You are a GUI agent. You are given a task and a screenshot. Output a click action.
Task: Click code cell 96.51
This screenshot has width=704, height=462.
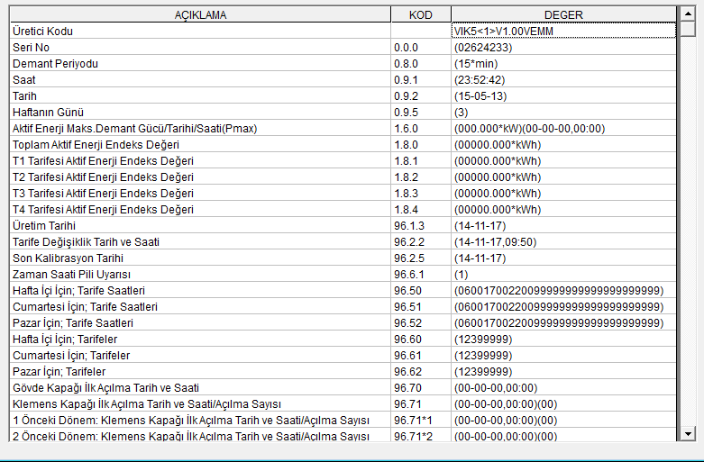click(421, 306)
